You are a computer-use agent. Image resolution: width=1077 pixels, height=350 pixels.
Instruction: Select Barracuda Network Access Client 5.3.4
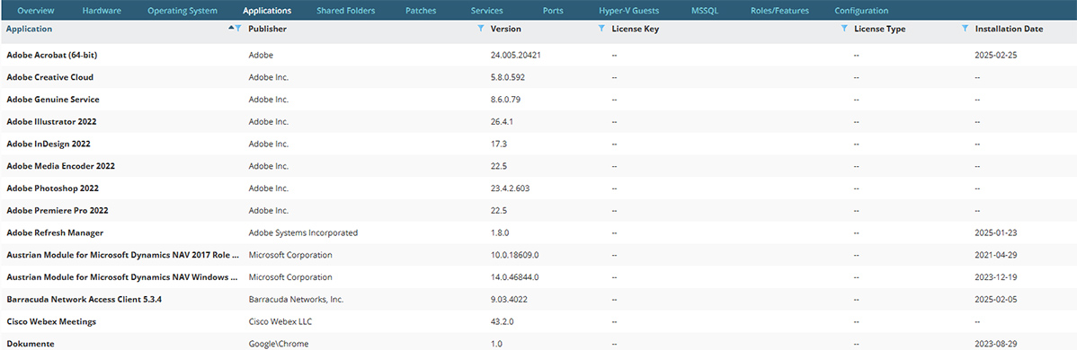(x=84, y=299)
